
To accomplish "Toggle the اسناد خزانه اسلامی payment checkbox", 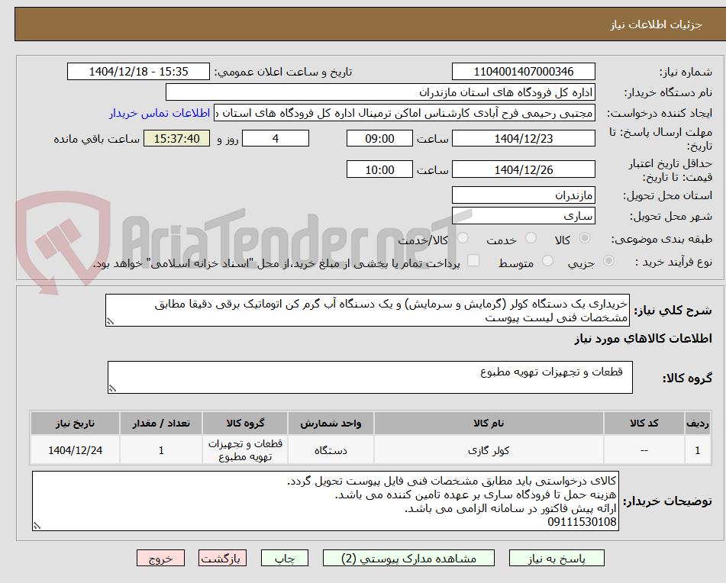I will (x=473, y=260).
